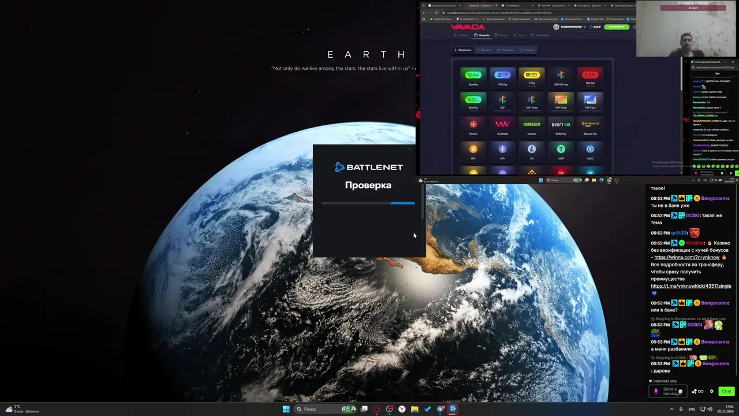Click the Проверка status text
Image resolution: width=739 pixels, height=416 pixels.
point(368,185)
